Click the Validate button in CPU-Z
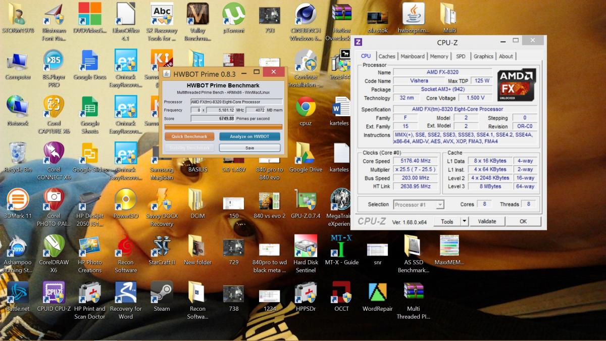This screenshot has height=341, width=606. pos(487,221)
